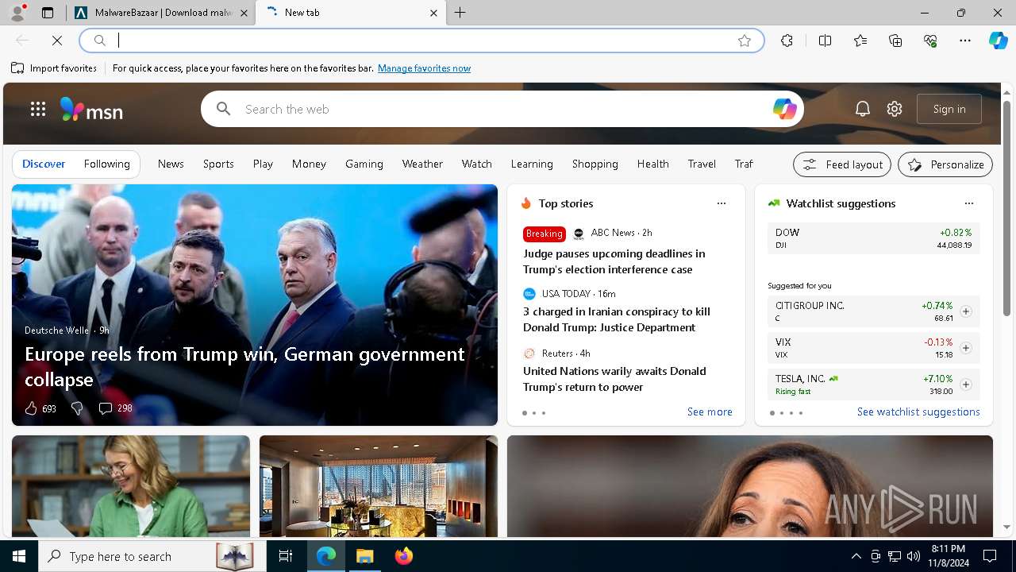This screenshot has width=1016, height=572.
Task: Open the Collections icon
Action: click(895, 41)
